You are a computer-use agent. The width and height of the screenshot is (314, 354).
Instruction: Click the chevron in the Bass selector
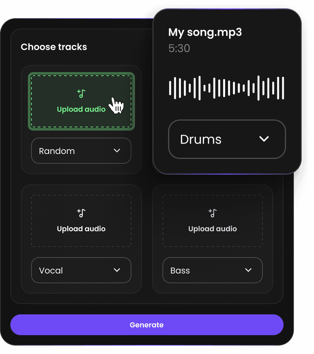(x=248, y=270)
